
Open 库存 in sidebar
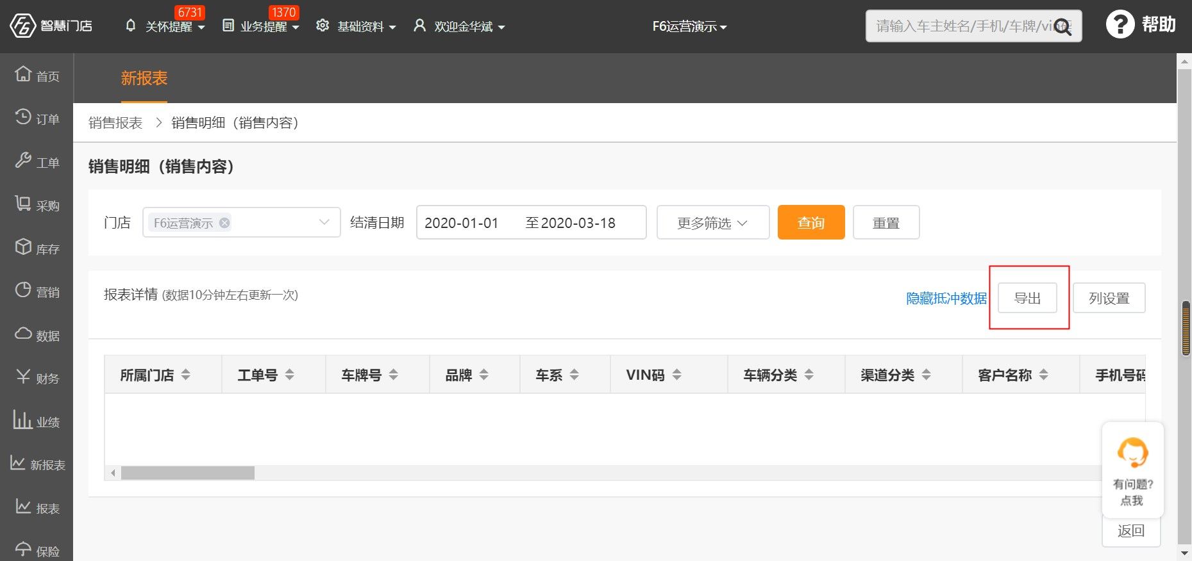(37, 248)
